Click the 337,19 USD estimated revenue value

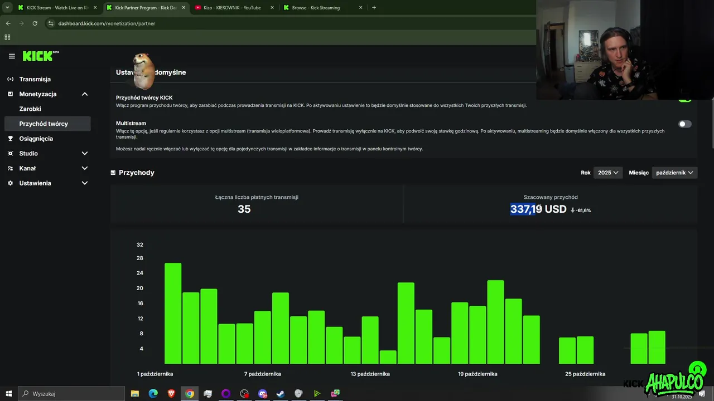538,209
